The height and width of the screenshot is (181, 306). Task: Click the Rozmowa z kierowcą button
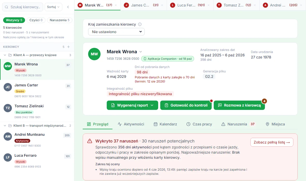(239, 105)
